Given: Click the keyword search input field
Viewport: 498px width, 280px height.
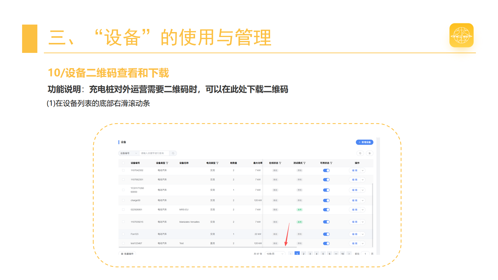Looking at the screenshot, I should click(x=154, y=153).
